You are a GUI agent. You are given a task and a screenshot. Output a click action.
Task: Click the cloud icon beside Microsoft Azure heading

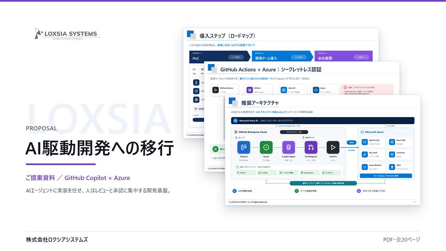362,132
